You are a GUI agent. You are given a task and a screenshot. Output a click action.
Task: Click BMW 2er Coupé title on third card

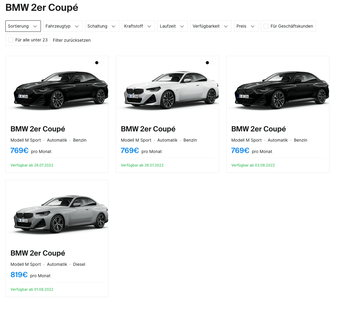[258, 129]
